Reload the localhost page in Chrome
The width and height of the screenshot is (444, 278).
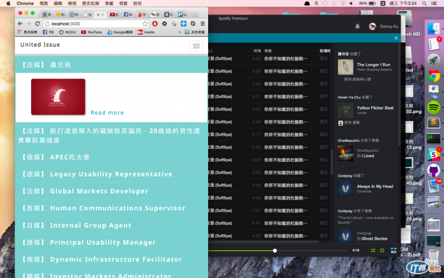37,23
